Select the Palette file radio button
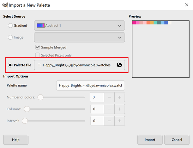This screenshot has height=148, width=193. click(x=10, y=65)
